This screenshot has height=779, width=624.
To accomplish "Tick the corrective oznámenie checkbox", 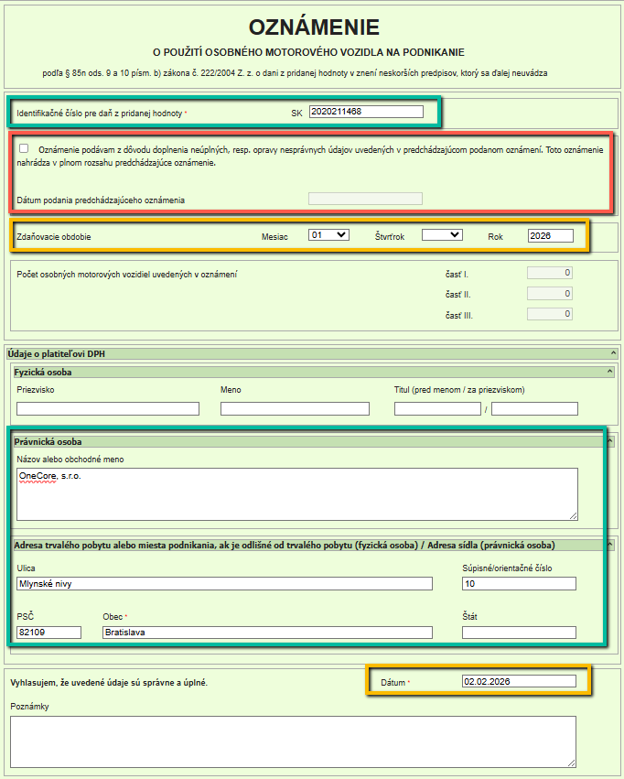I will pyautogui.click(x=24, y=148).
